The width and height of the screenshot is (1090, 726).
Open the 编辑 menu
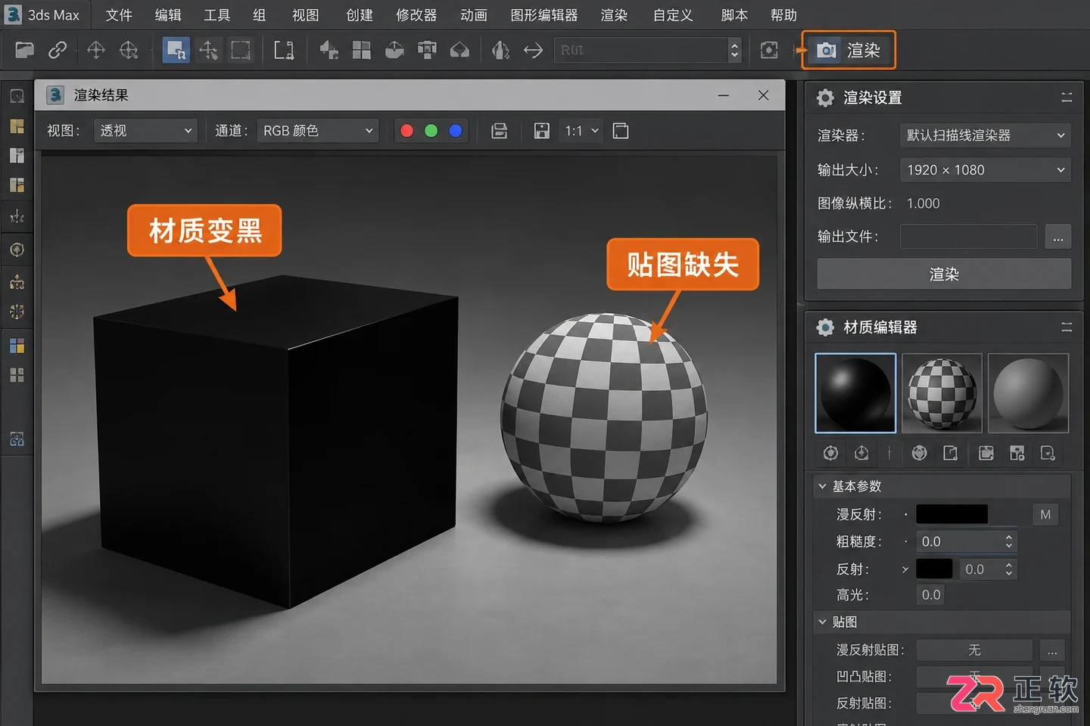(x=168, y=15)
